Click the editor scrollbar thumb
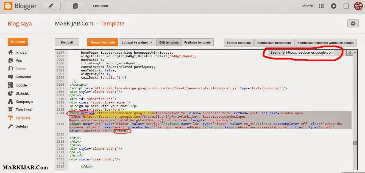The image size is (365, 173). (355, 143)
